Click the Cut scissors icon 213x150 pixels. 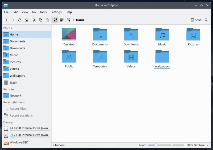34,20
